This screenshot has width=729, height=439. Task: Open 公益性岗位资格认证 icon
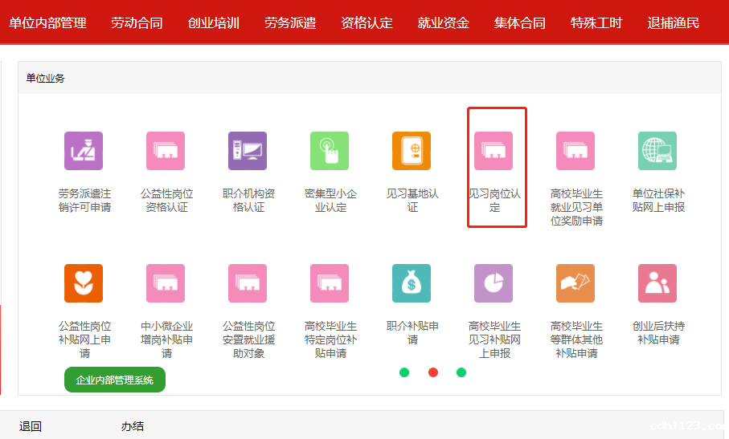click(x=166, y=151)
